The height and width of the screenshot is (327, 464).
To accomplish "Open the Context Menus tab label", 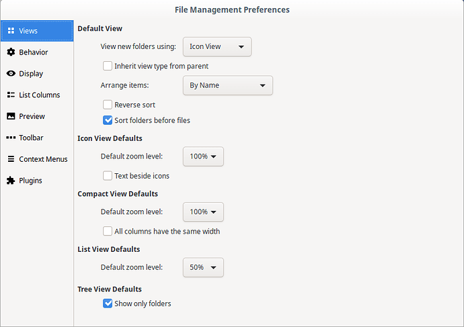I will [43, 159].
